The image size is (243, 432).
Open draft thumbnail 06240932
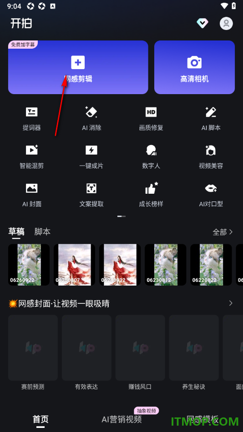120,265
